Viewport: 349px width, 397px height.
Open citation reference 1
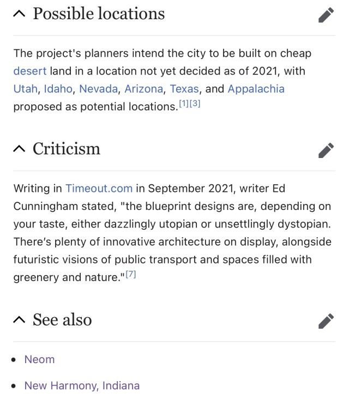tap(184, 103)
